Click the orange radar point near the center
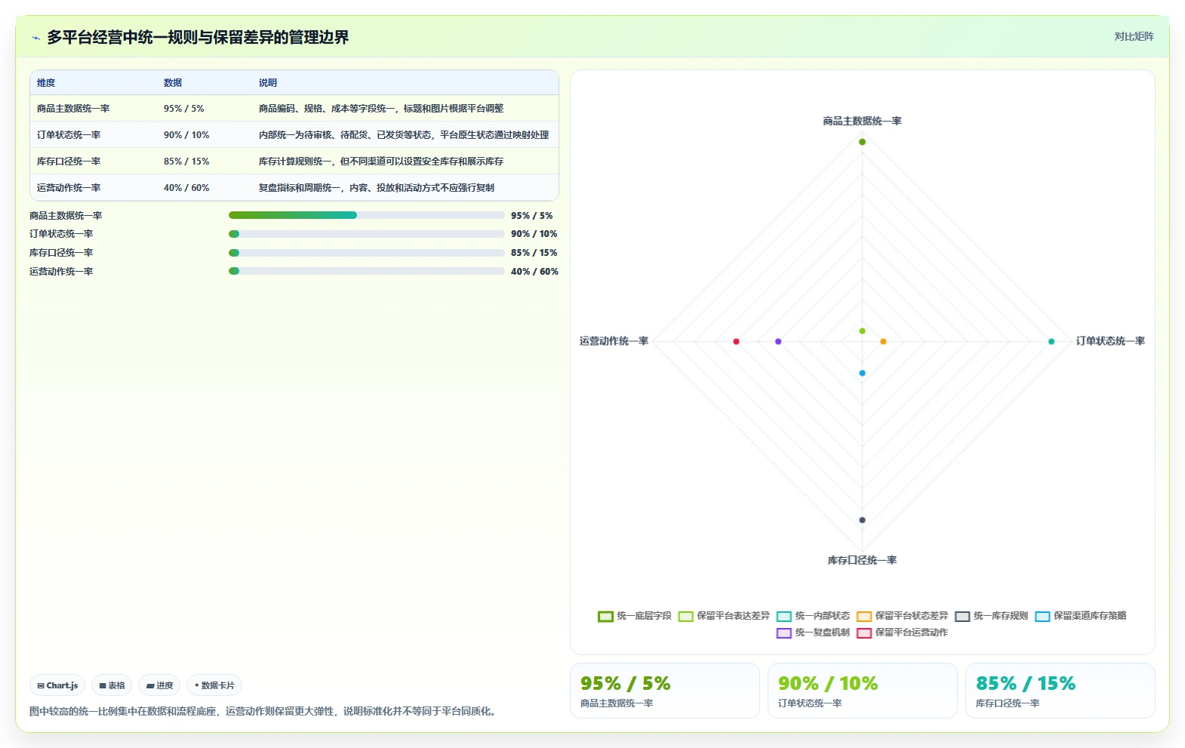 [883, 342]
